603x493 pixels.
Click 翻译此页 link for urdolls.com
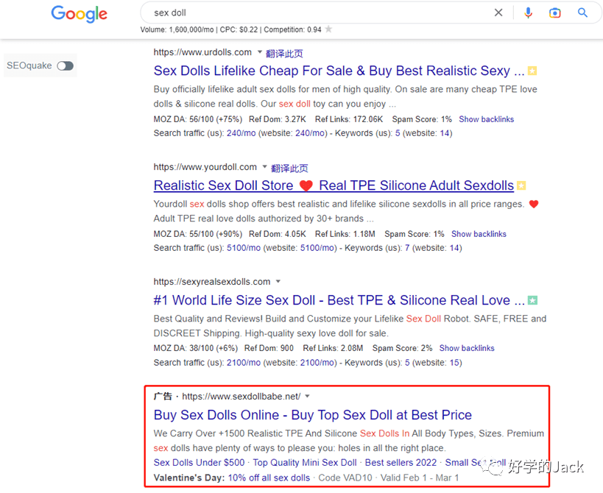(x=284, y=54)
